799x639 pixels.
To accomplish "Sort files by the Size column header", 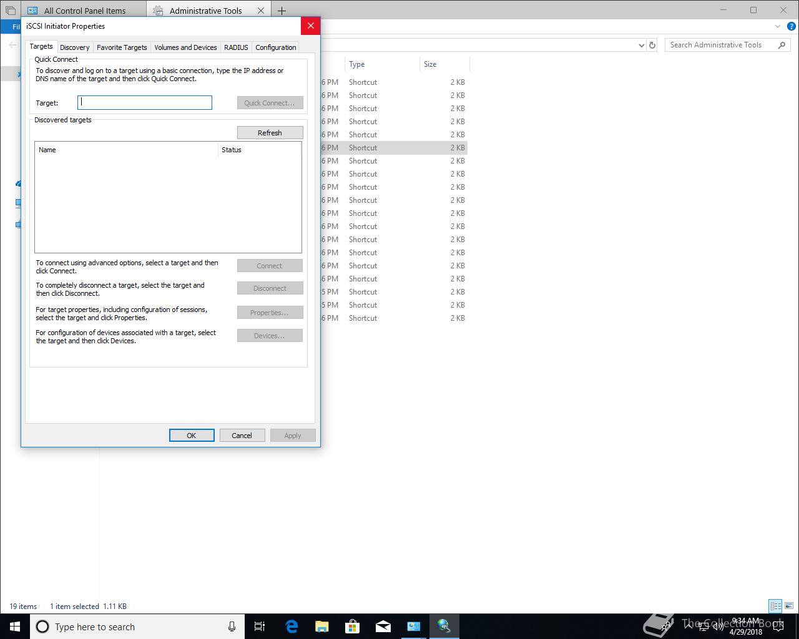I will click(x=444, y=64).
